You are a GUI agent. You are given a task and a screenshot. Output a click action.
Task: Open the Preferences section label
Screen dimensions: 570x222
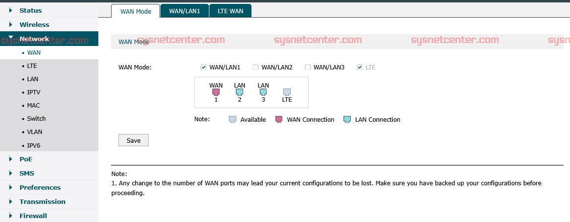(x=40, y=187)
